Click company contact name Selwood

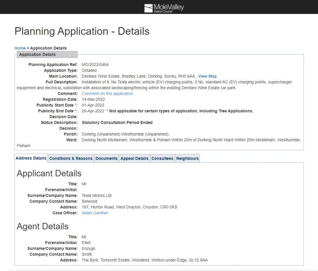tap(89, 201)
